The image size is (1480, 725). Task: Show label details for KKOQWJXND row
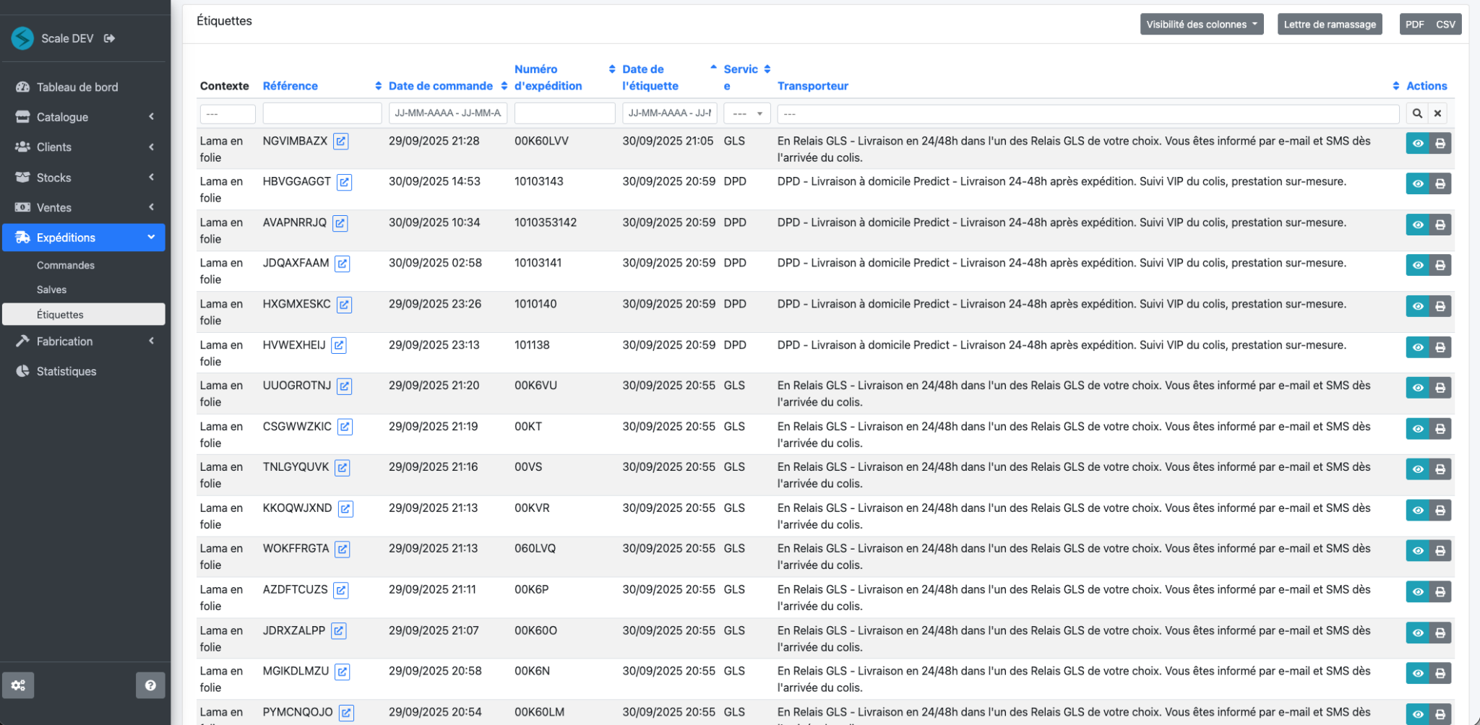coord(1418,511)
